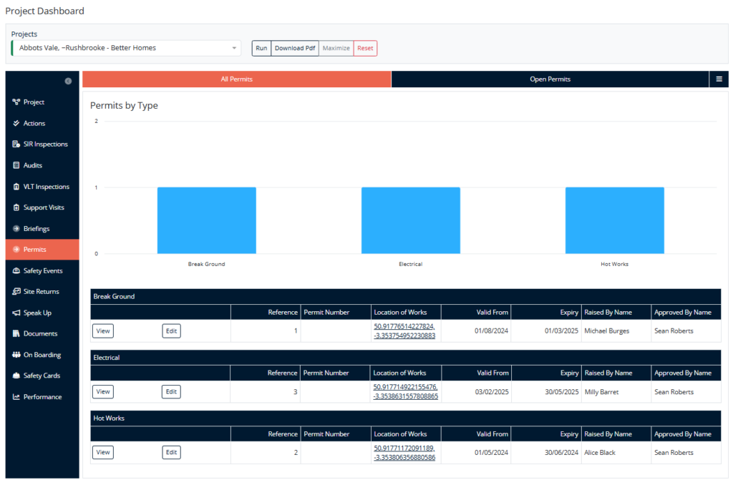This screenshot has height=480, width=733.
Task: Click the 30/06/2024 expiry date
Action: pos(561,452)
